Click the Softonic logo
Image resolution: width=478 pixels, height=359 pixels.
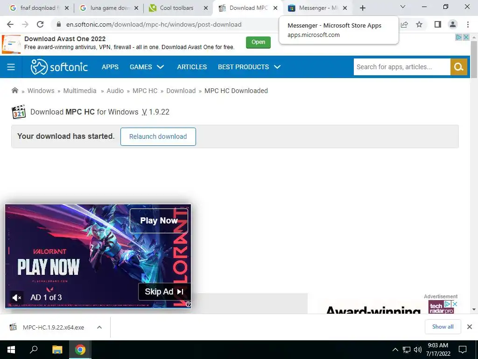pyautogui.click(x=59, y=67)
